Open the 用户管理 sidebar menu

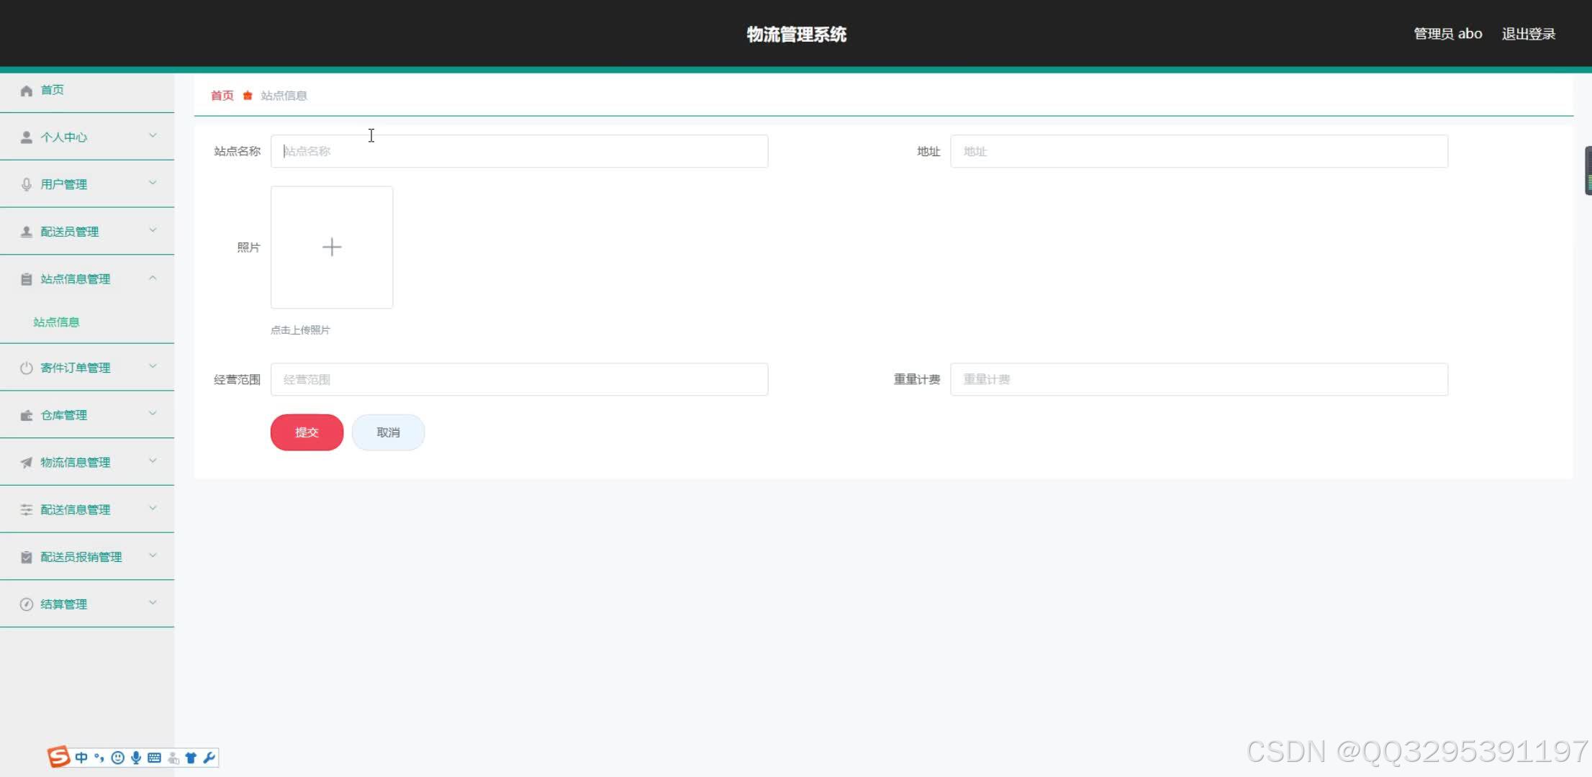click(x=87, y=185)
